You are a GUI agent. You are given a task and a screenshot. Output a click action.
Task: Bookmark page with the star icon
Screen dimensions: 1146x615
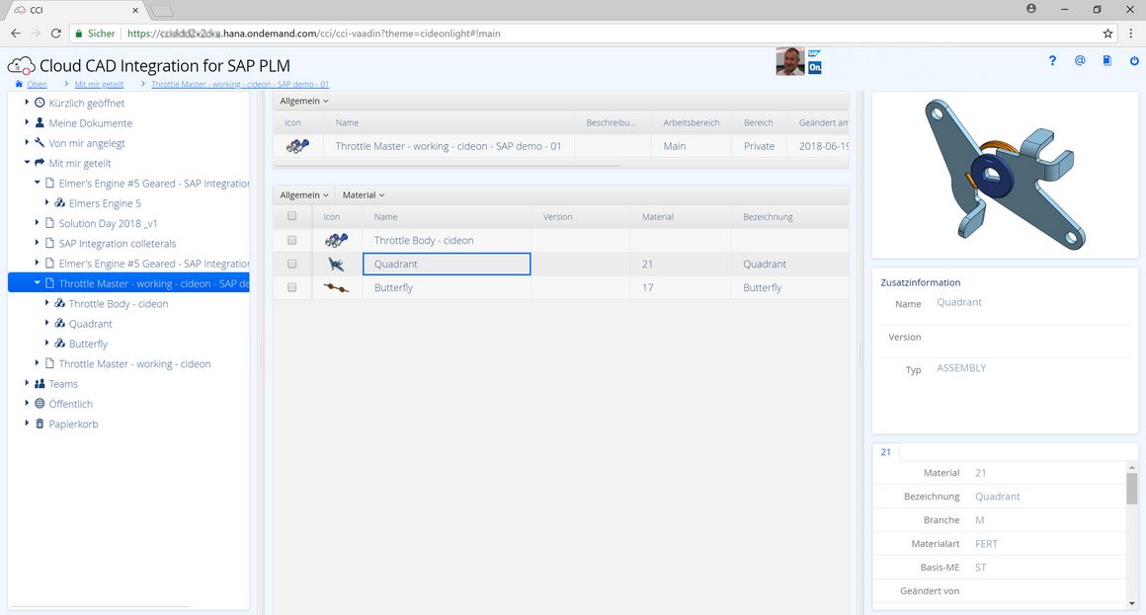pos(1108,33)
